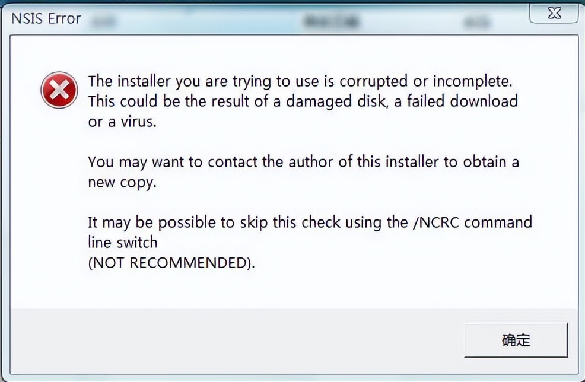This screenshot has width=585, height=382.
Task: Click the 确定 button to acknowledge error
Action: [x=516, y=340]
